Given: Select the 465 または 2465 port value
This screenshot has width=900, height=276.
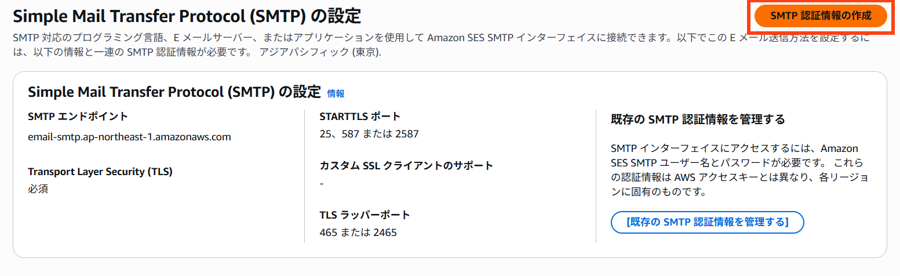Looking at the screenshot, I should pyautogui.click(x=358, y=233).
